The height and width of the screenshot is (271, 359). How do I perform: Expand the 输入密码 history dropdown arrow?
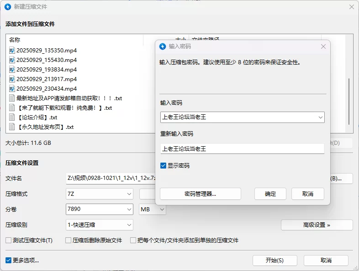point(320,118)
